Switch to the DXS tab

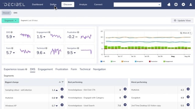click(33, 69)
